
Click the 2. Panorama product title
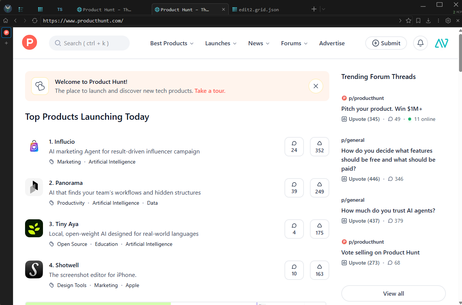pyautogui.click(x=66, y=183)
